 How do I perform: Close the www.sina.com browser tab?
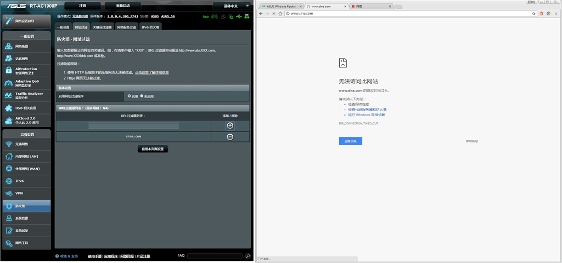click(345, 7)
